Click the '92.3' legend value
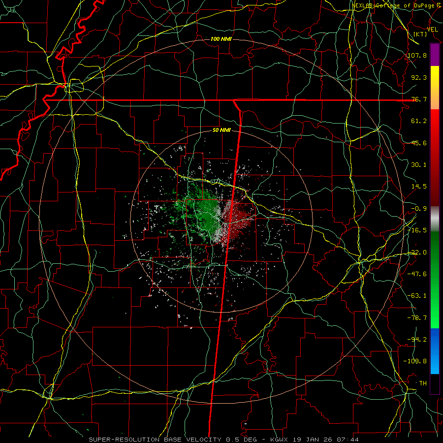Viewport: 443px width, 443px height. click(419, 77)
